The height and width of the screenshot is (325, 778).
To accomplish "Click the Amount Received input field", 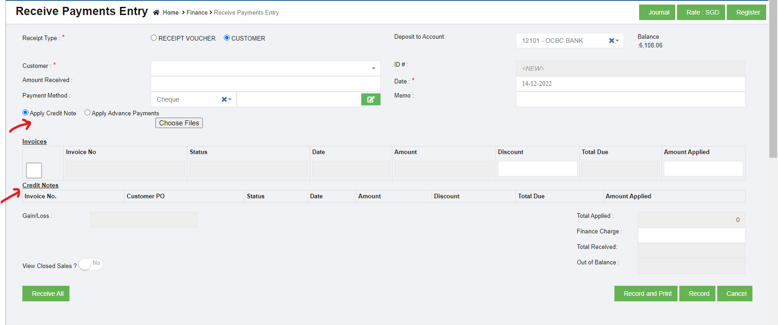I will pos(265,84).
